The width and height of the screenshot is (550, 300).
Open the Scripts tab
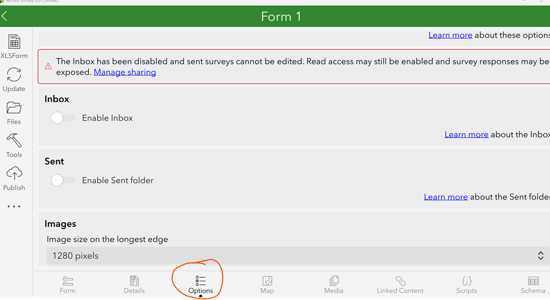click(466, 285)
